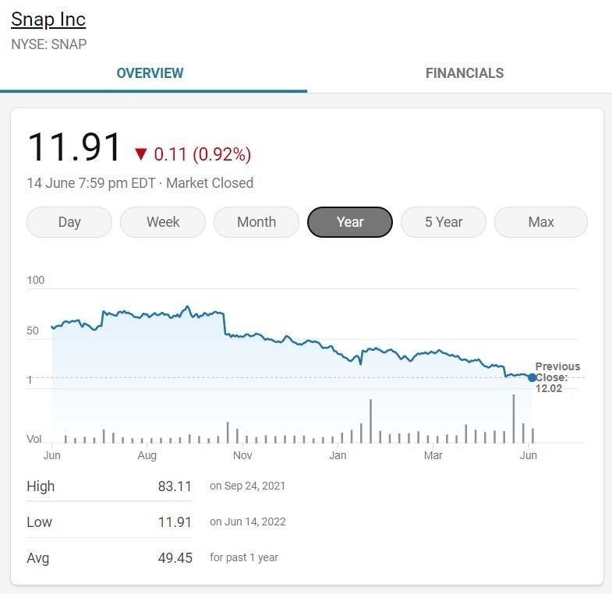Click the Aug label on the time axis

pos(147,455)
